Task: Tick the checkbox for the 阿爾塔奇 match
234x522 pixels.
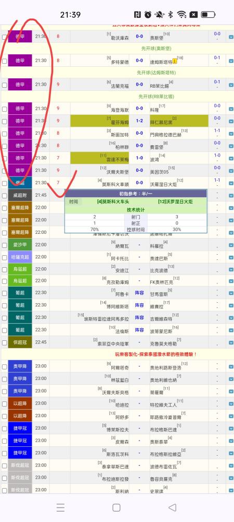Action: click(4, 367)
